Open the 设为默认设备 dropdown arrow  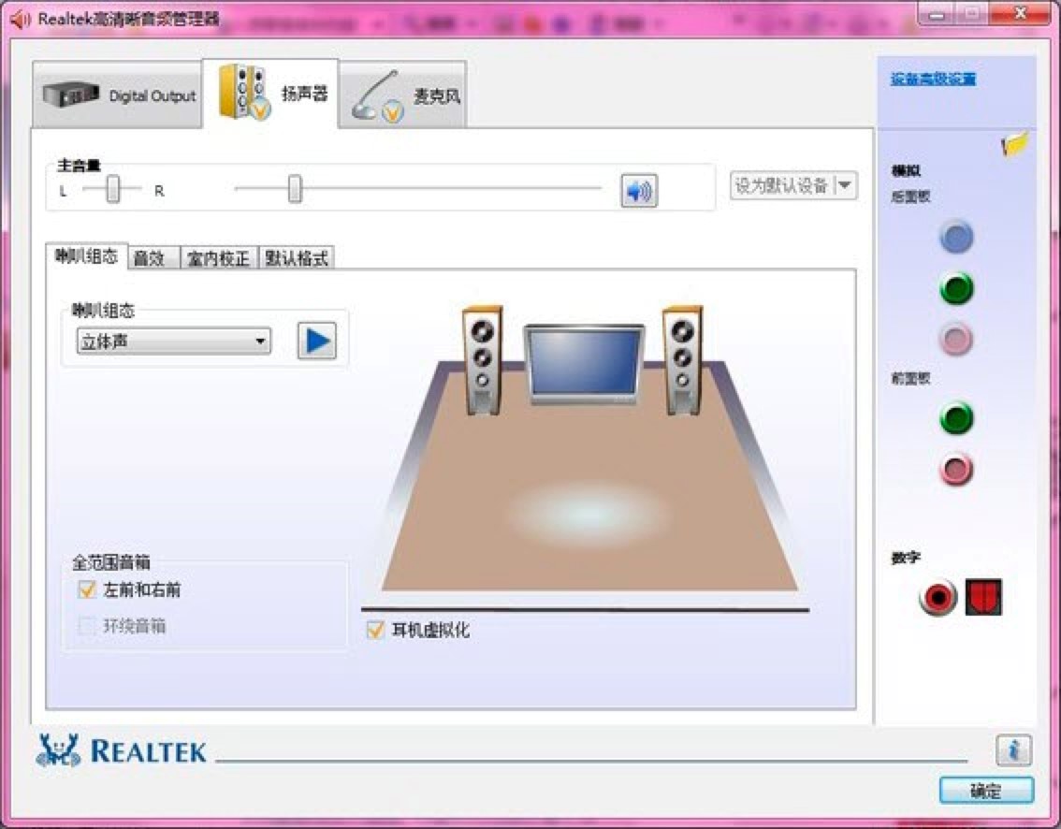click(x=845, y=186)
